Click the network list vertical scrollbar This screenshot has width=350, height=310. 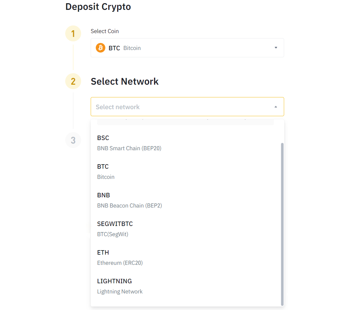pyautogui.click(x=282, y=223)
